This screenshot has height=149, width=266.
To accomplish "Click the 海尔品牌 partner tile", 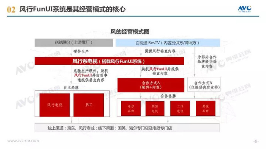I will click(131, 108).
